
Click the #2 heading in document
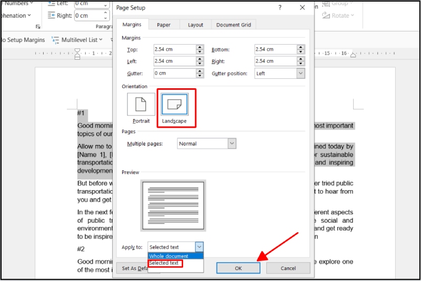[81, 249]
